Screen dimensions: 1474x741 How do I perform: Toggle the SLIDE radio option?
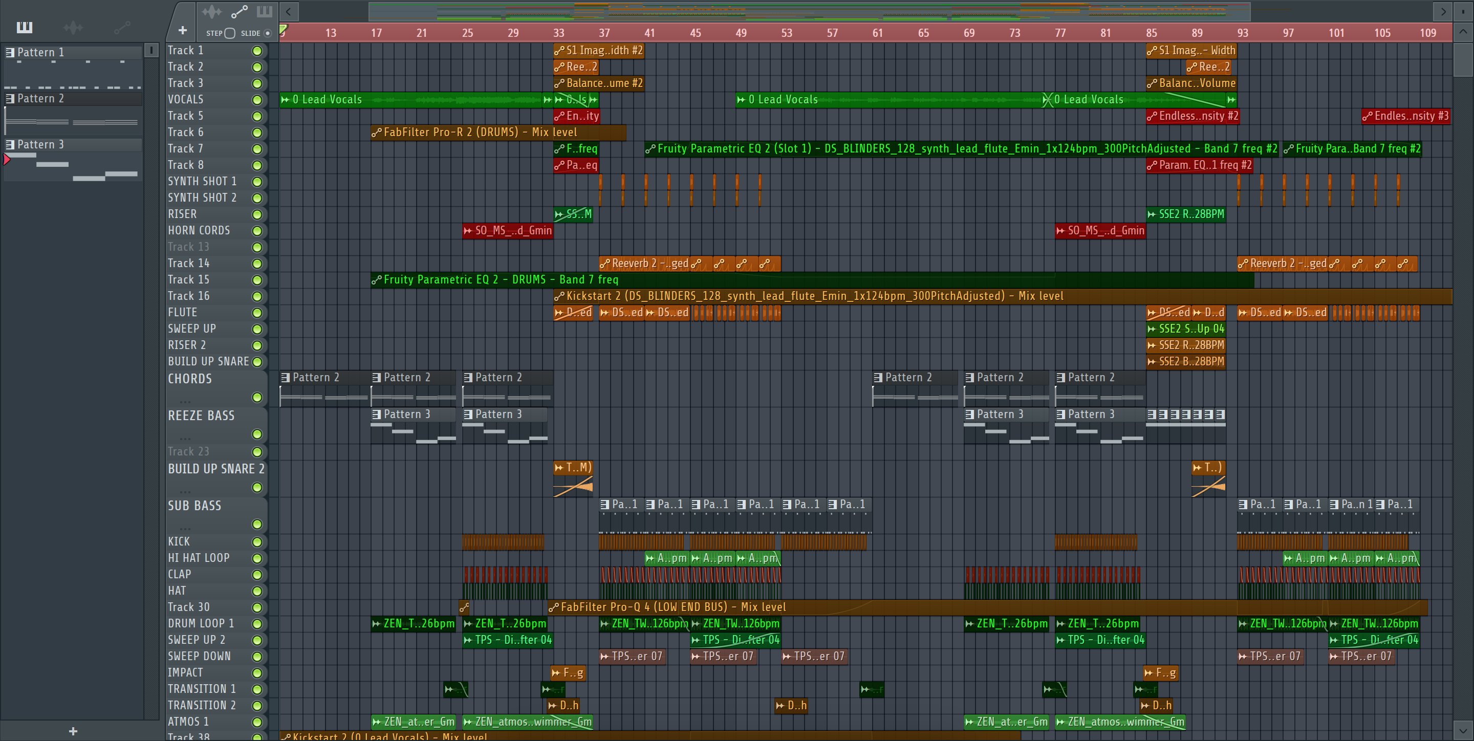267,33
